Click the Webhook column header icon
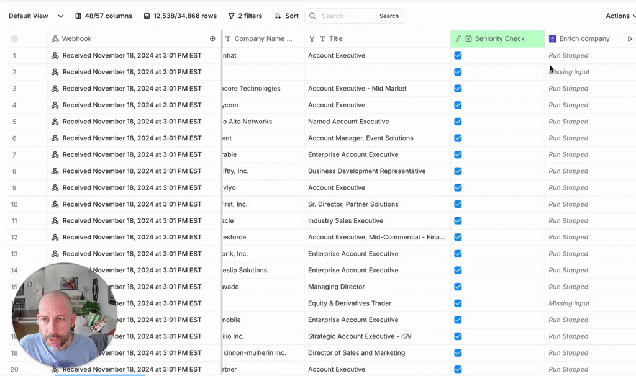Screen dimensions: 636x376 coord(55,39)
